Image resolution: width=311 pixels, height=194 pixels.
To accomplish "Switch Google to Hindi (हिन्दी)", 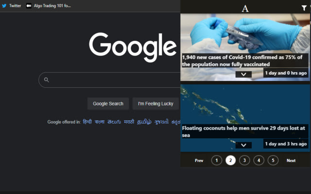I will 87,122.
